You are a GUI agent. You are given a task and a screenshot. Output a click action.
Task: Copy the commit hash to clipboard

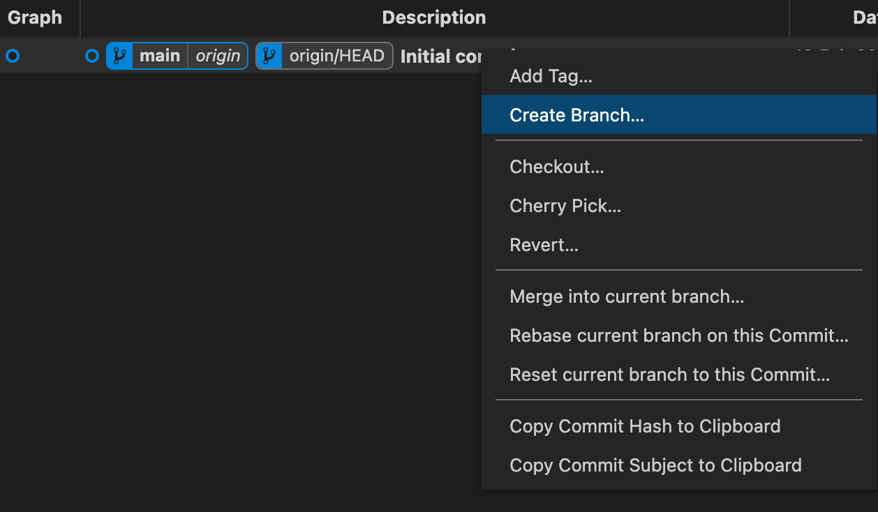tap(645, 426)
